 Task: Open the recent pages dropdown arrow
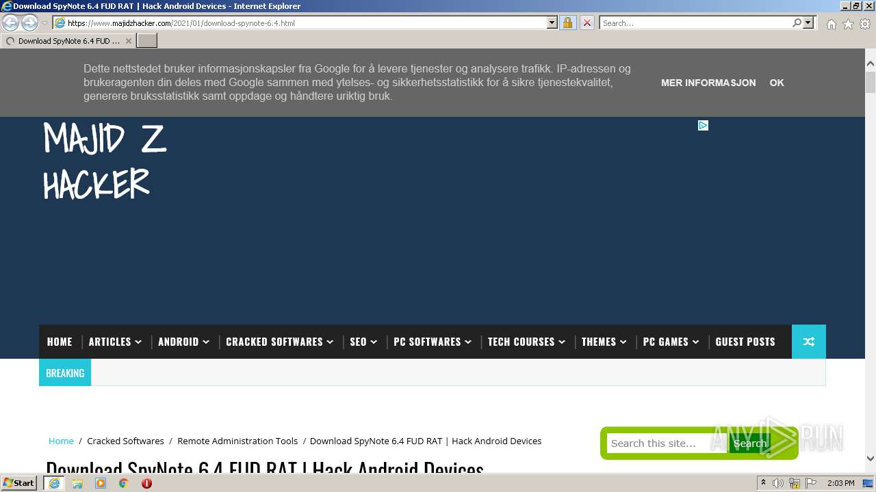[45, 23]
